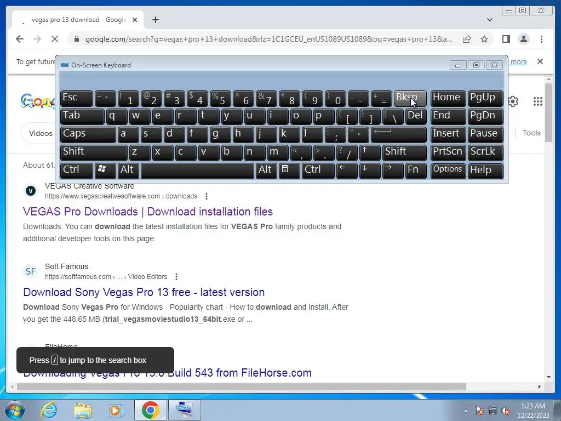This screenshot has height=421, width=561.
Task: Open Windows Media Player from the taskbar
Action: coord(116,410)
